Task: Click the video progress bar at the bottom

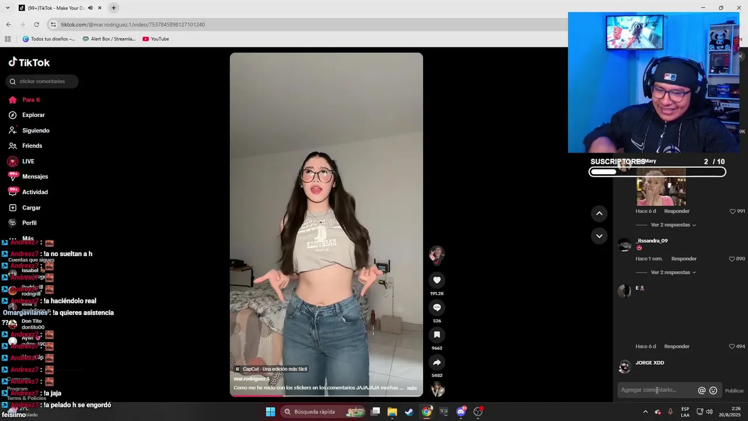Action: tap(326, 396)
